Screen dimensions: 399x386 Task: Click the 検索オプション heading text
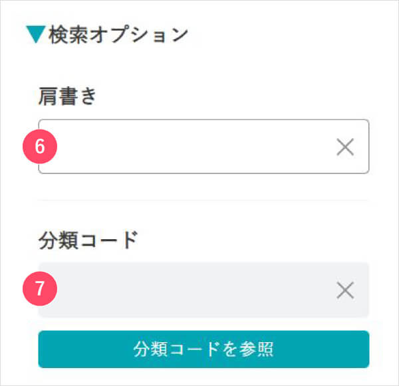(x=118, y=35)
